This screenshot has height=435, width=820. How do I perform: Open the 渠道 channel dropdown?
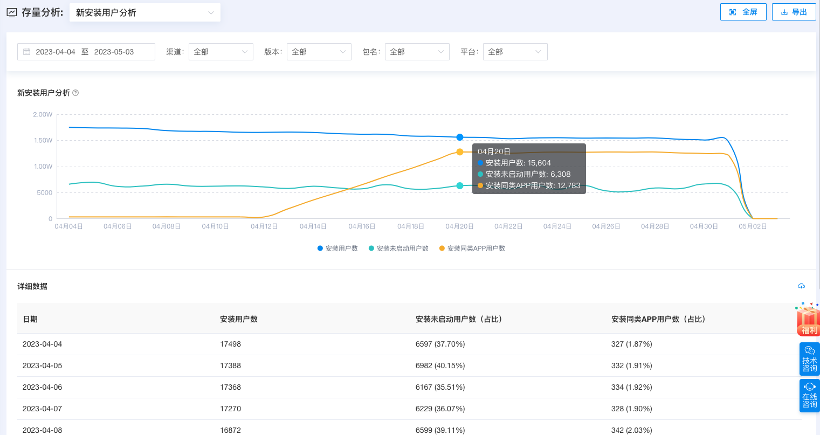221,52
